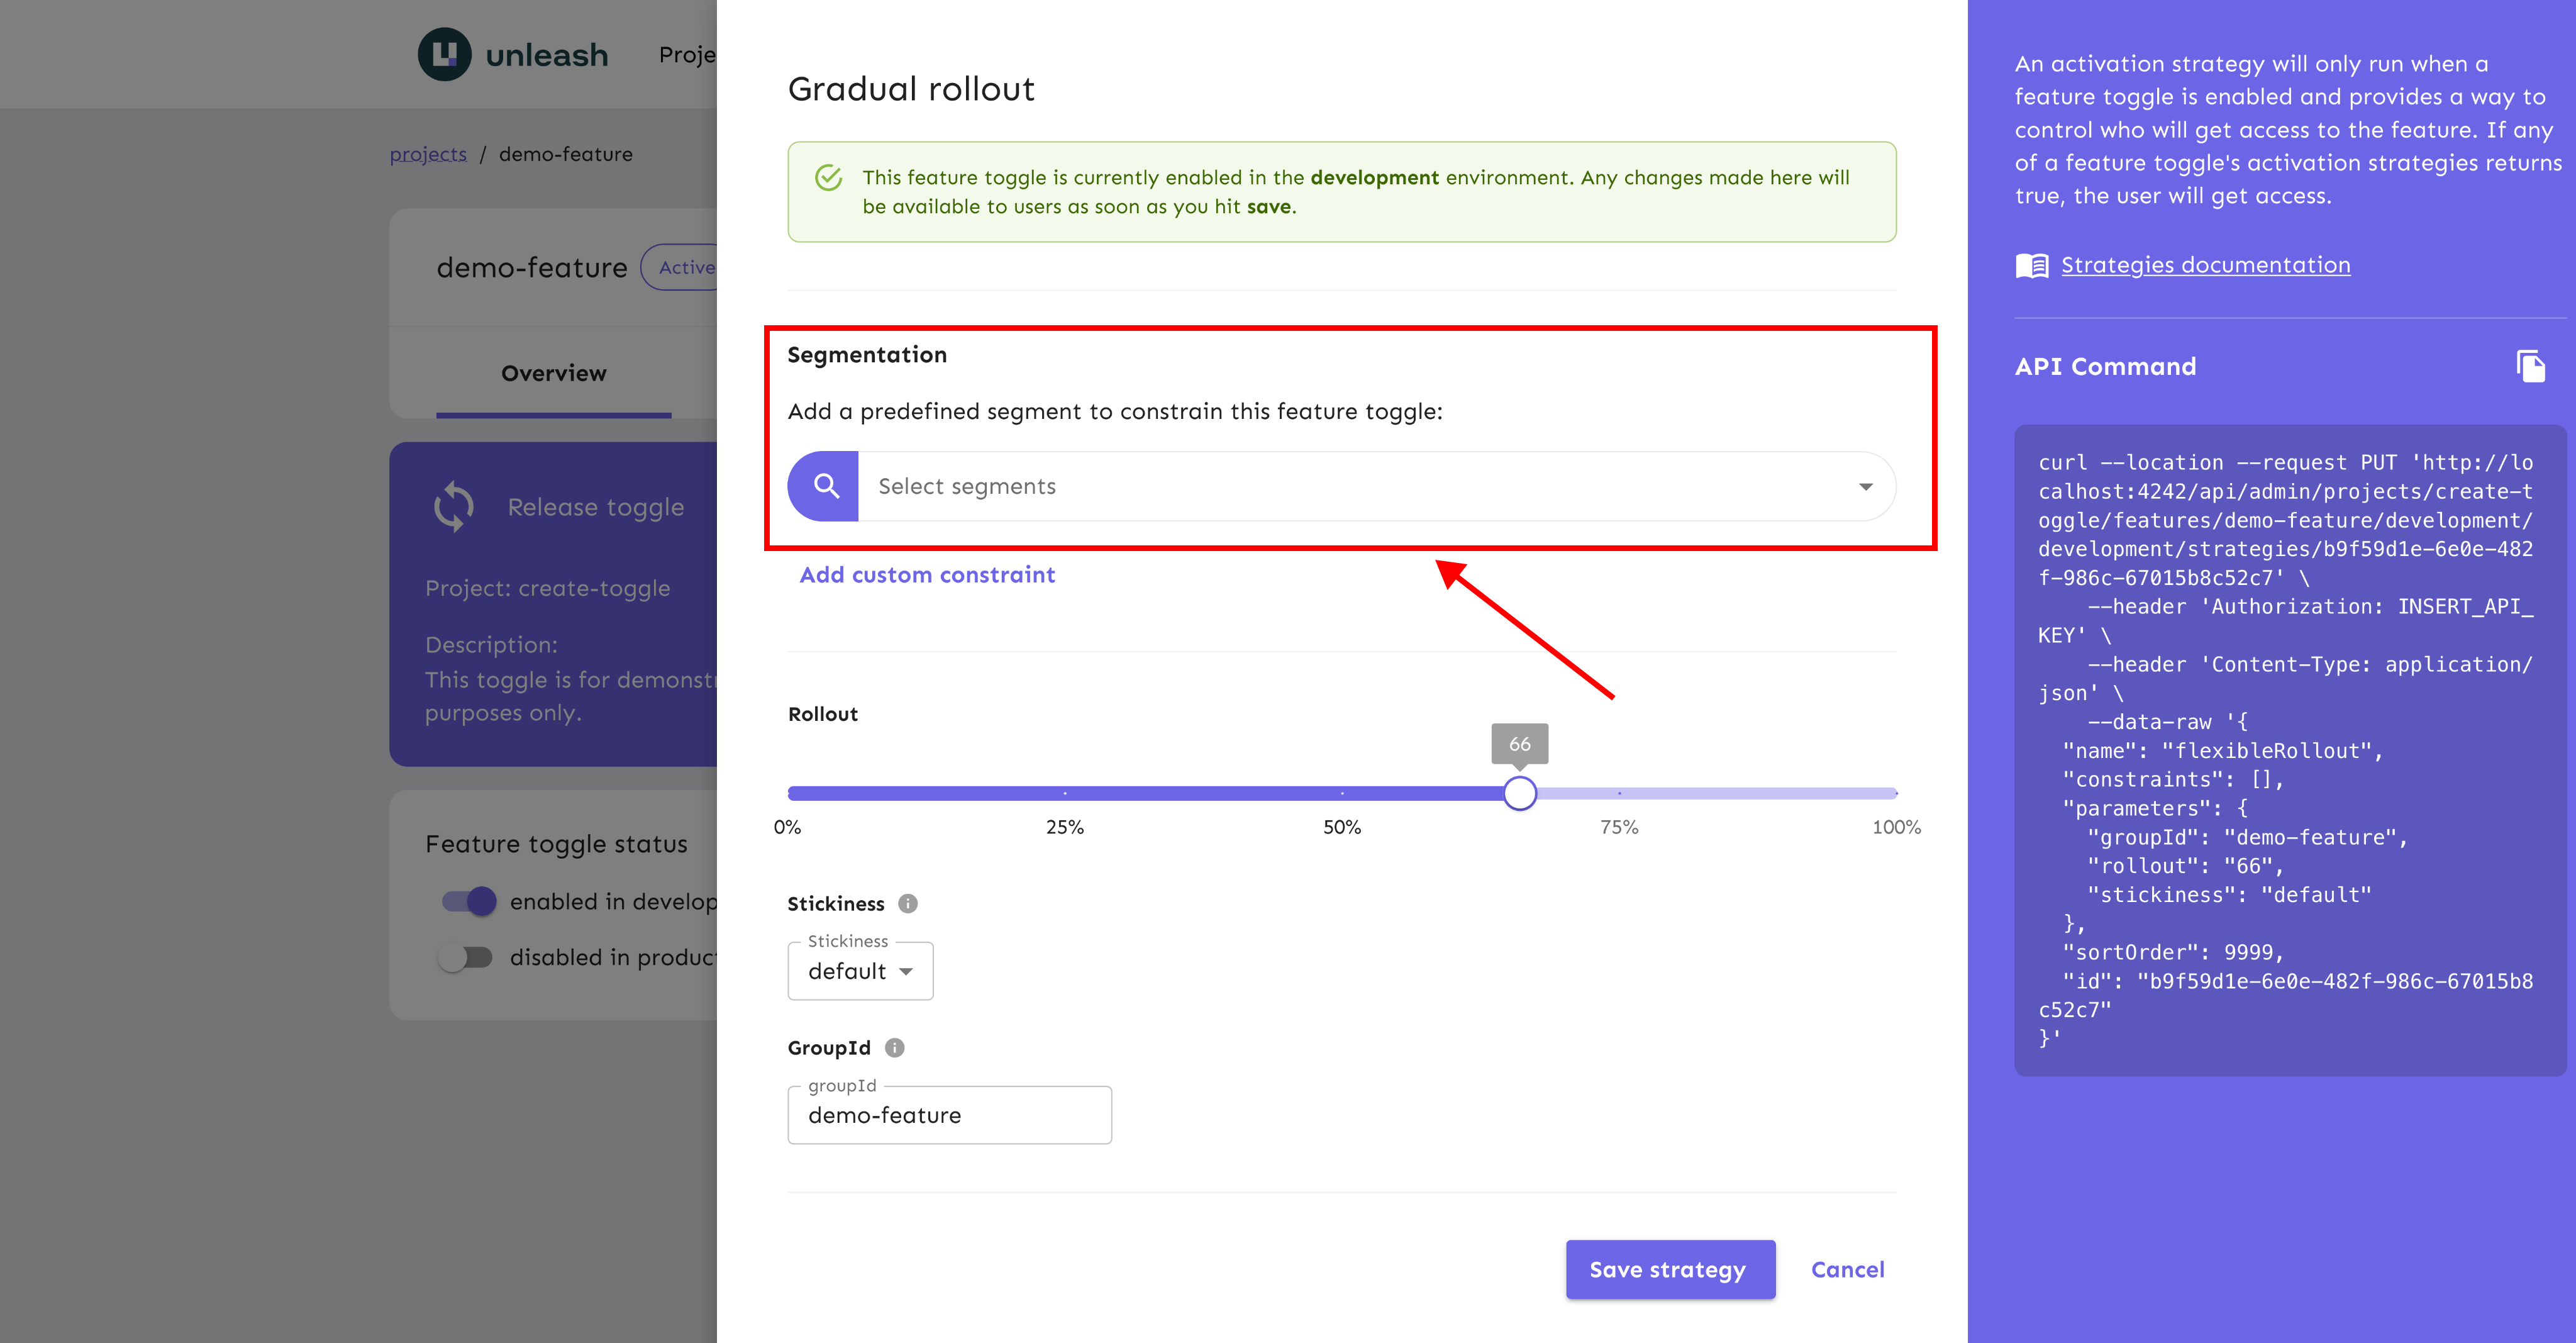Click Add custom constraint link
2576x1343 pixels.
click(926, 575)
